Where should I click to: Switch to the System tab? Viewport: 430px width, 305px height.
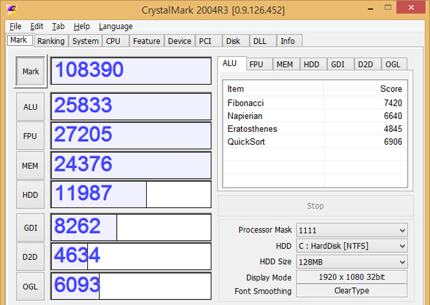(85, 41)
